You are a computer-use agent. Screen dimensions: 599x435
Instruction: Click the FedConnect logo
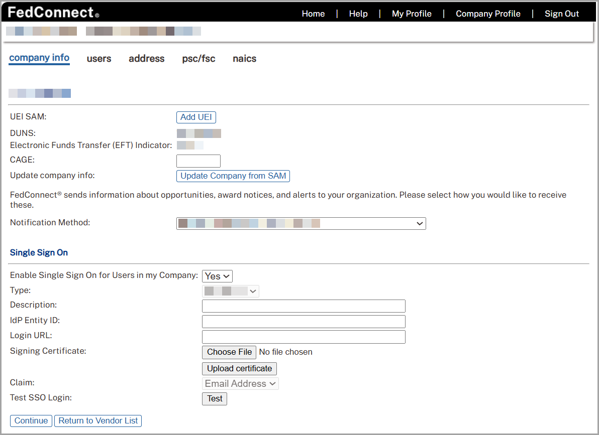click(49, 12)
